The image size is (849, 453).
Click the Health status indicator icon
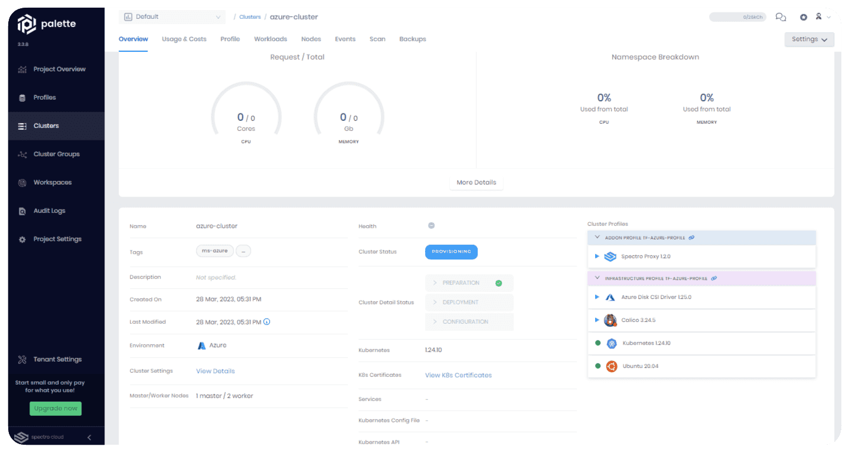tap(432, 225)
